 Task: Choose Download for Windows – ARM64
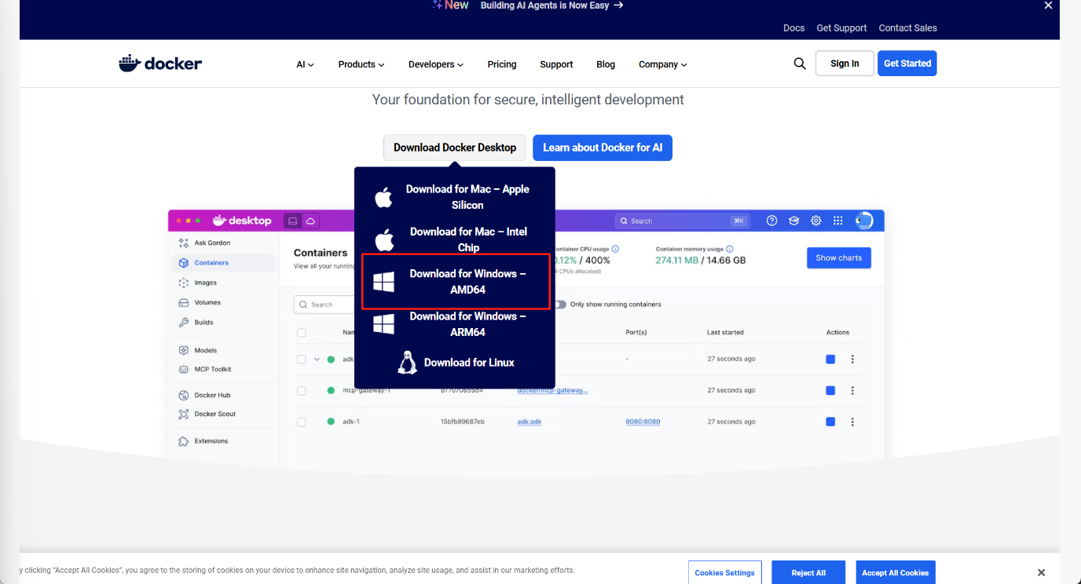[455, 324]
